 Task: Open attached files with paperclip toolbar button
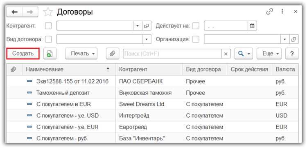pos(113,54)
